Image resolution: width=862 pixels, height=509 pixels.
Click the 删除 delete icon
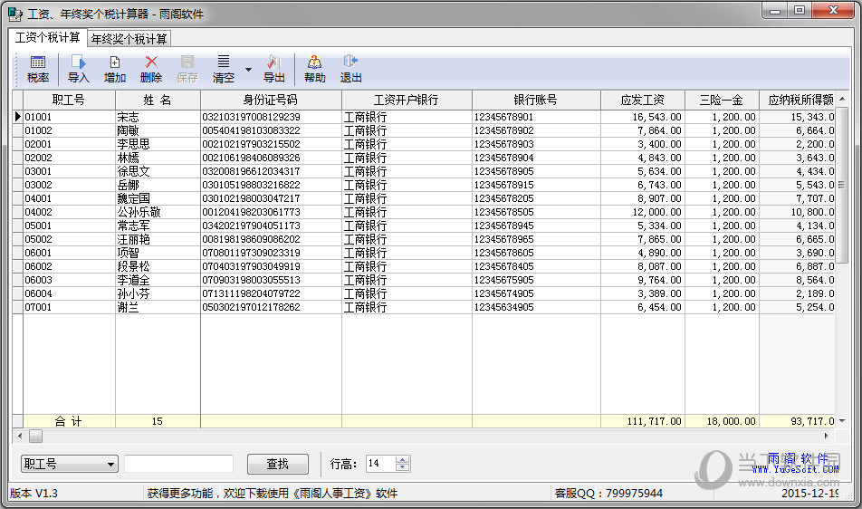click(x=151, y=69)
